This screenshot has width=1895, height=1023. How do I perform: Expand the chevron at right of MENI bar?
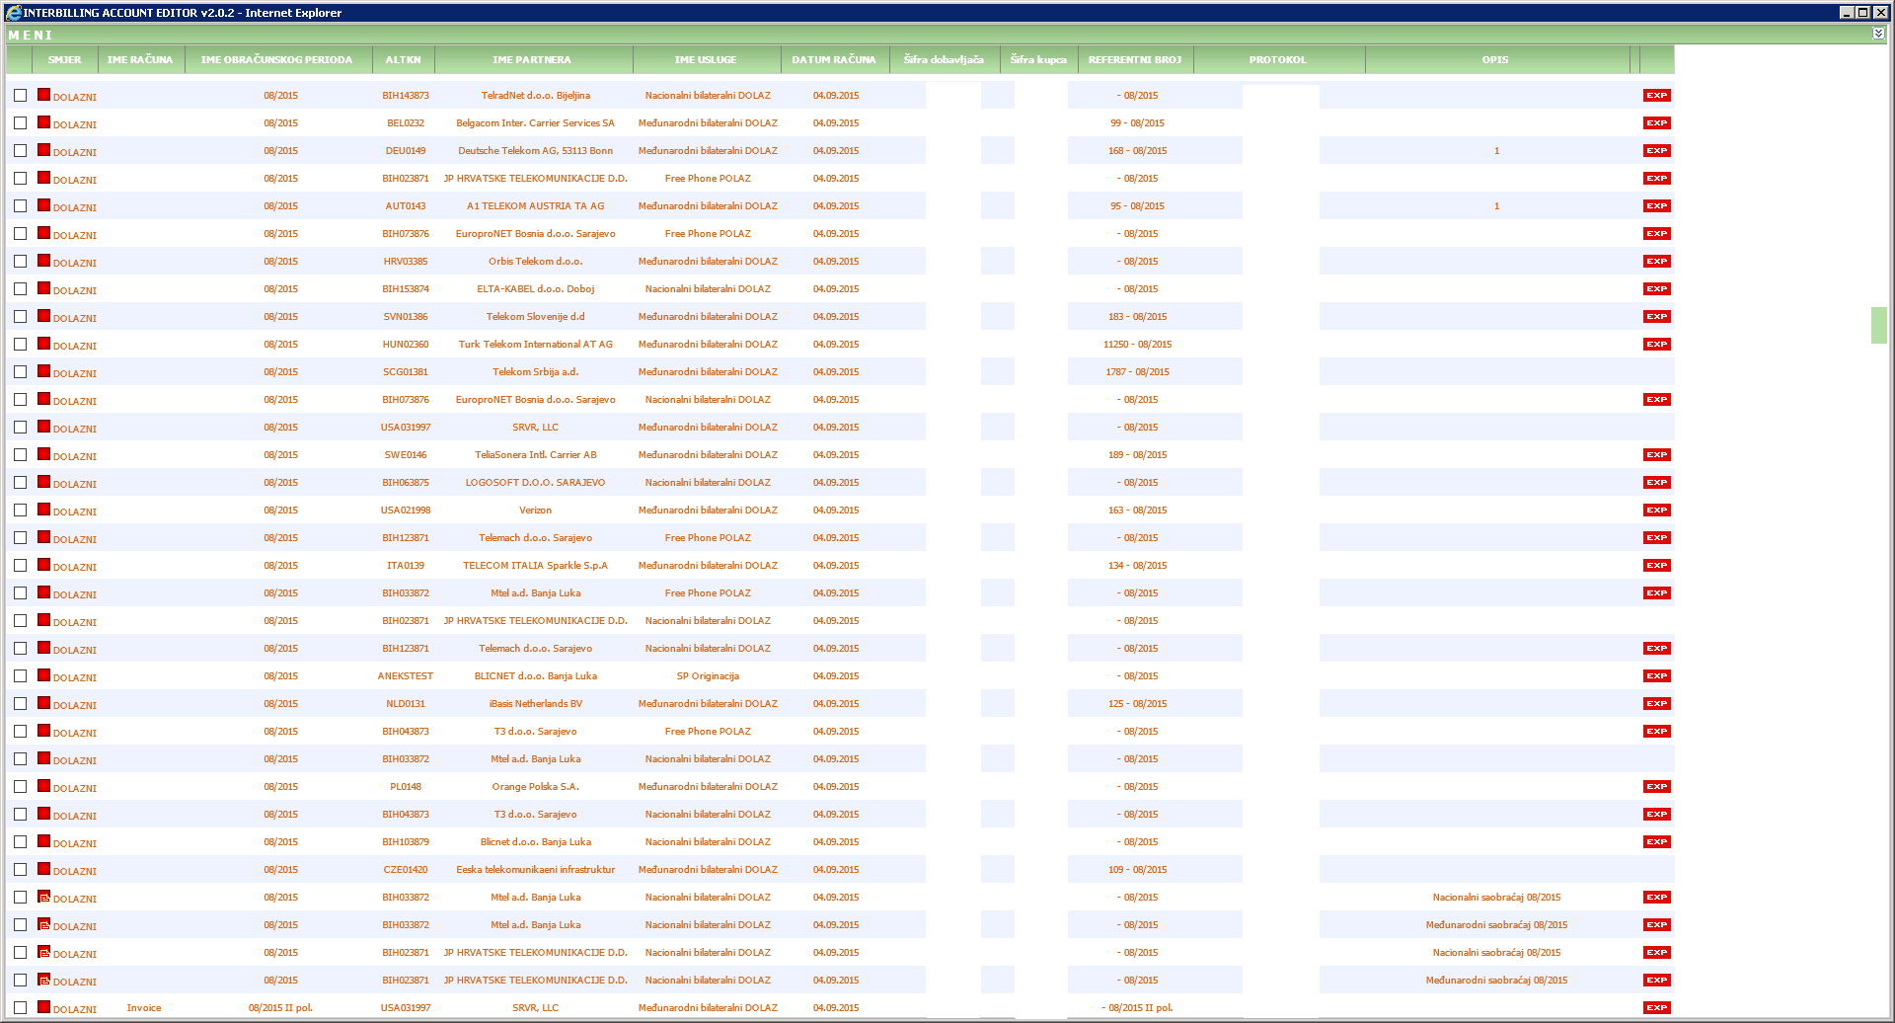[1878, 34]
